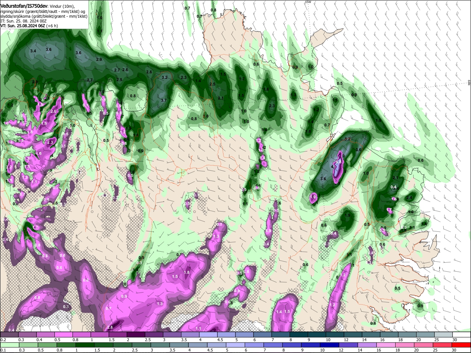Image resolution: width=471 pixels, height=353 pixels.
Task: Select the IT: Sun. 25. 08. 2024 00Z line
Action: coord(24,21)
